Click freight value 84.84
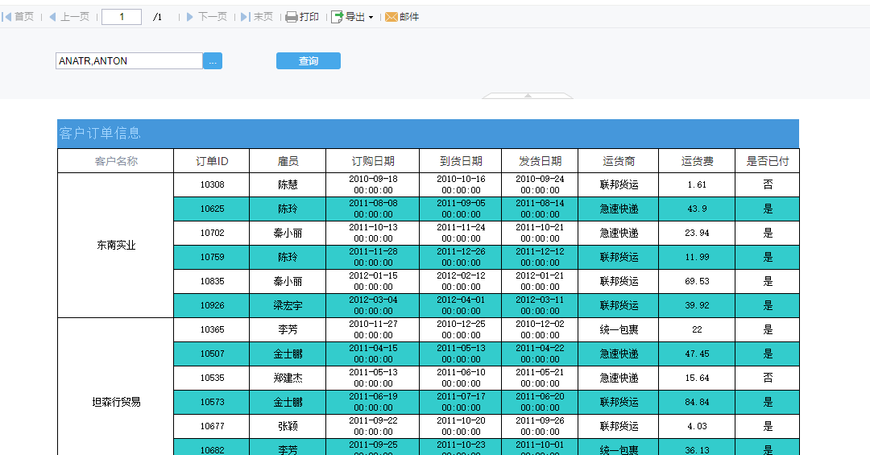This screenshot has height=455, width=870. point(697,403)
